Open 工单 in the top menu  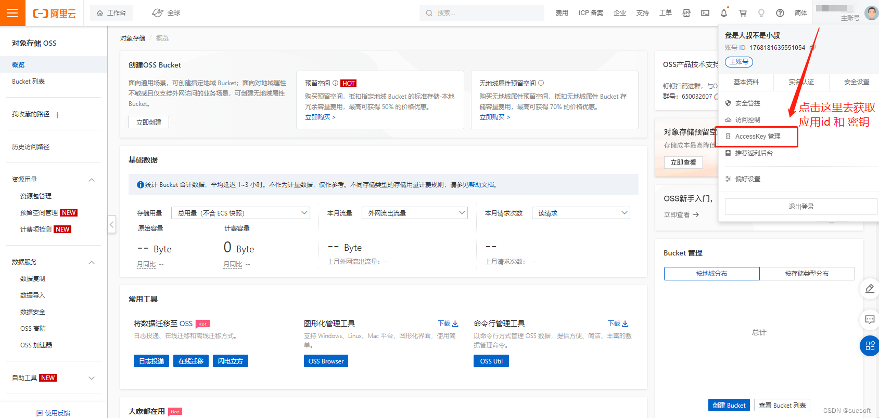(x=666, y=13)
